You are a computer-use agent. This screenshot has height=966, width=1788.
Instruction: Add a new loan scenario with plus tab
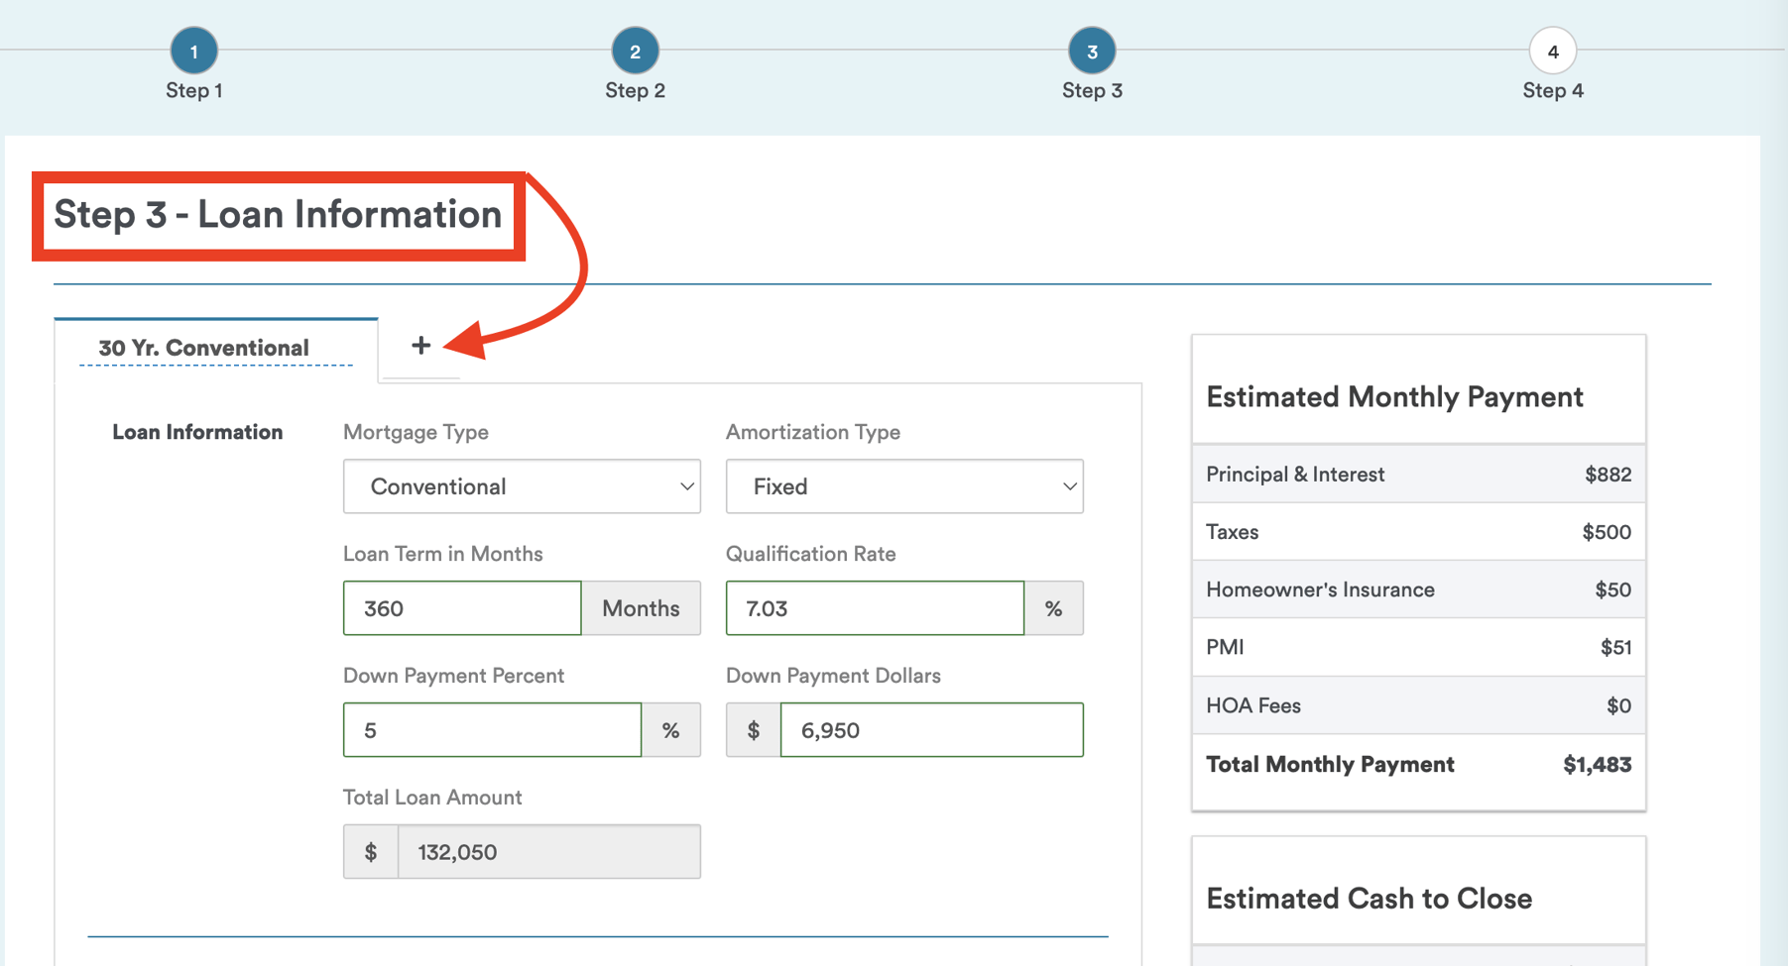(x=420, y=346)
